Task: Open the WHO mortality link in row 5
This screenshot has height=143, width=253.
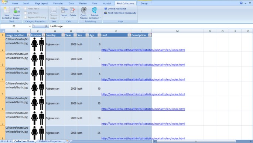Action: point(143,94)
